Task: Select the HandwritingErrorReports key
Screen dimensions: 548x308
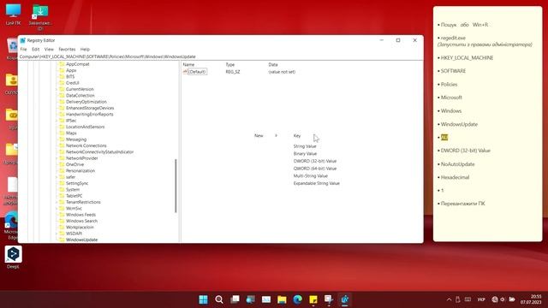Action: 89,114
